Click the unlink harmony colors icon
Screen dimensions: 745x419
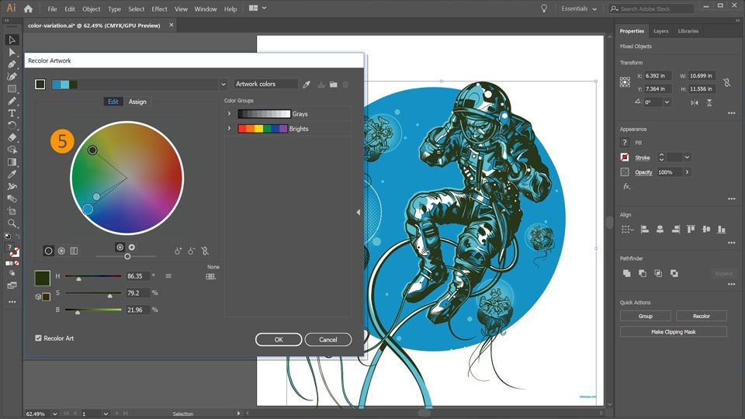[205, 251]
